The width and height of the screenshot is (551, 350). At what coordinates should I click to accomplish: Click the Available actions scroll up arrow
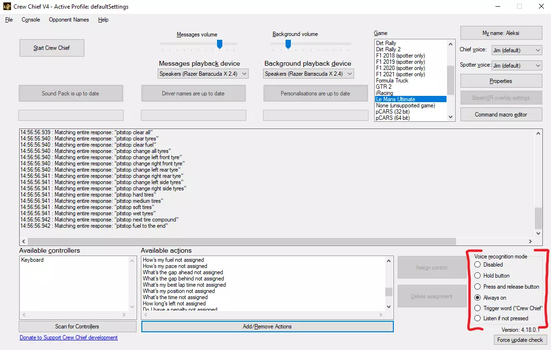tap(389, 261)
